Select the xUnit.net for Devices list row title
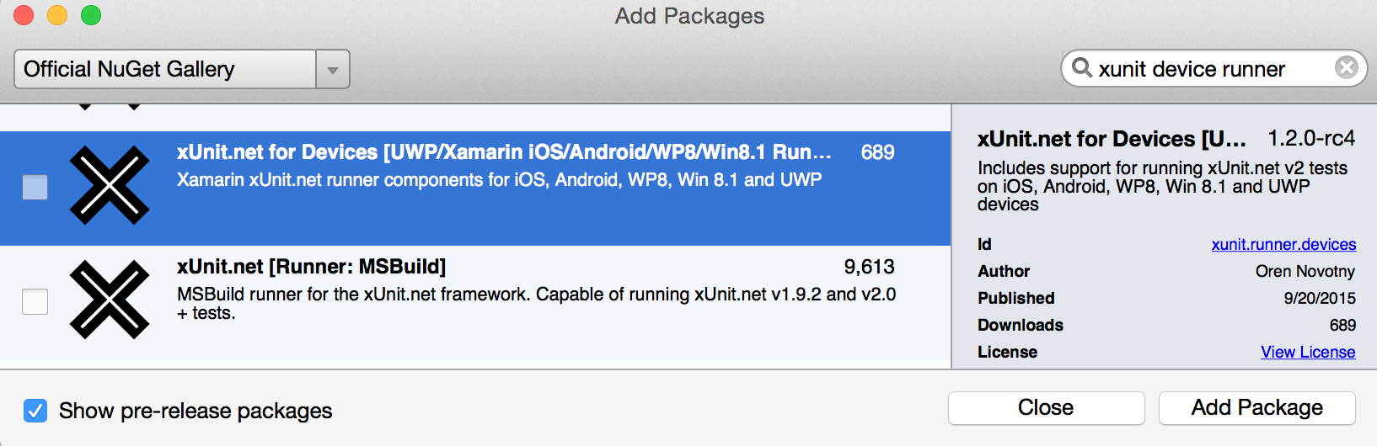This screenshot has height=446, width=1377. (504, 152)
